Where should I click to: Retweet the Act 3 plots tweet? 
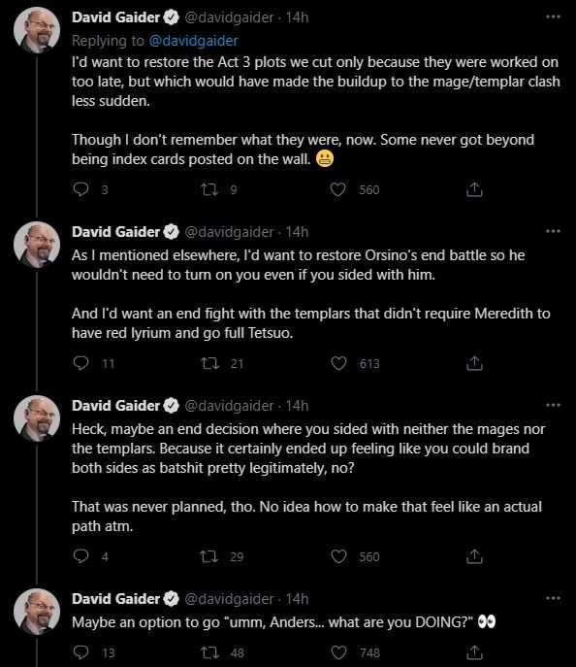click(209, 189)
